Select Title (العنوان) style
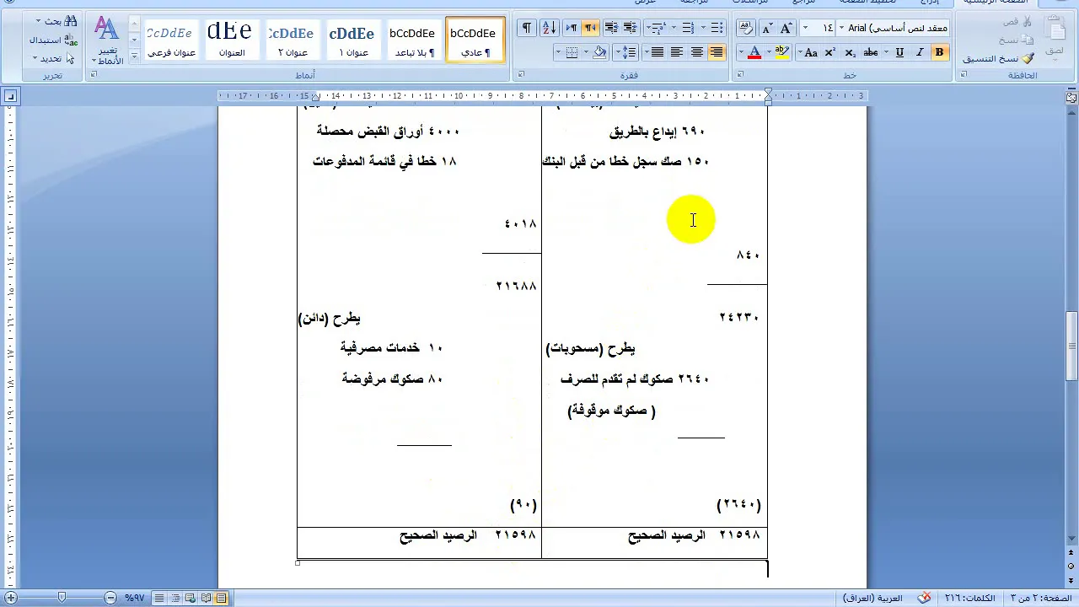The width and height of the screenshot is (1079, 607). [x=230, y=40]
